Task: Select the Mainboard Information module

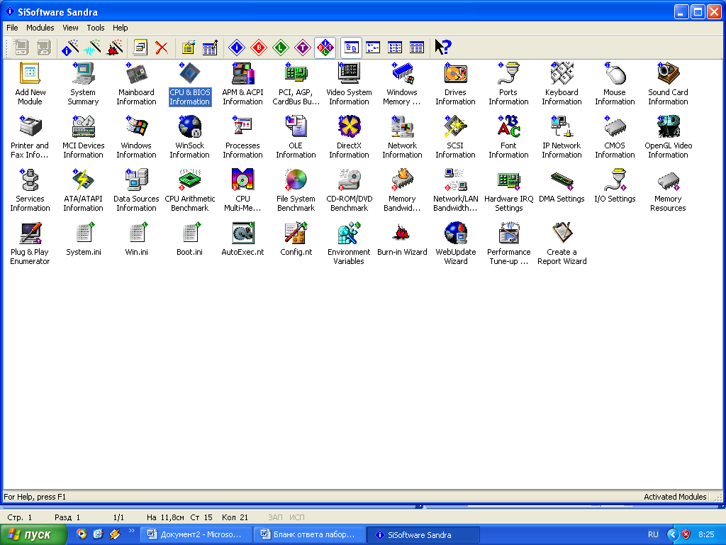Action: click(x=137, y=84)
